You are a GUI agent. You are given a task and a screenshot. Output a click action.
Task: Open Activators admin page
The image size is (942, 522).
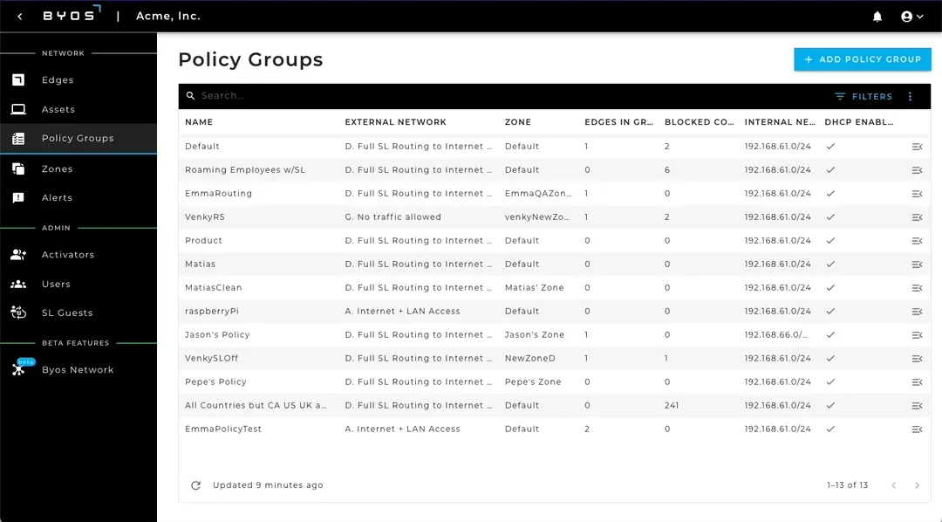pos(67,254)
